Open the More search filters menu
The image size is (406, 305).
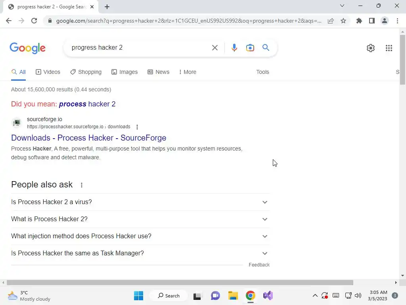pyautogui.click(x=188, y=72)
